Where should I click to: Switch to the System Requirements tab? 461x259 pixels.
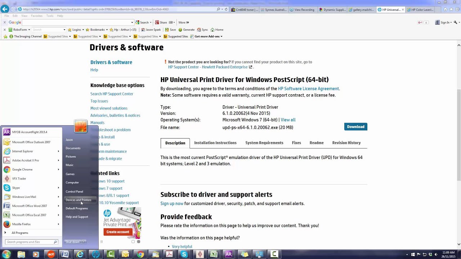point(264,143)
